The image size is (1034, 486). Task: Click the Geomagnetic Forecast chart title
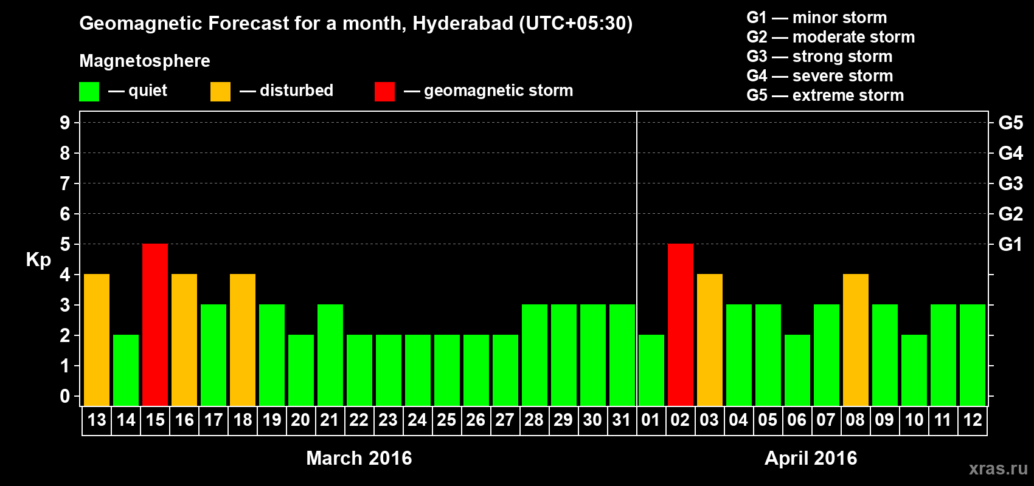356,23
